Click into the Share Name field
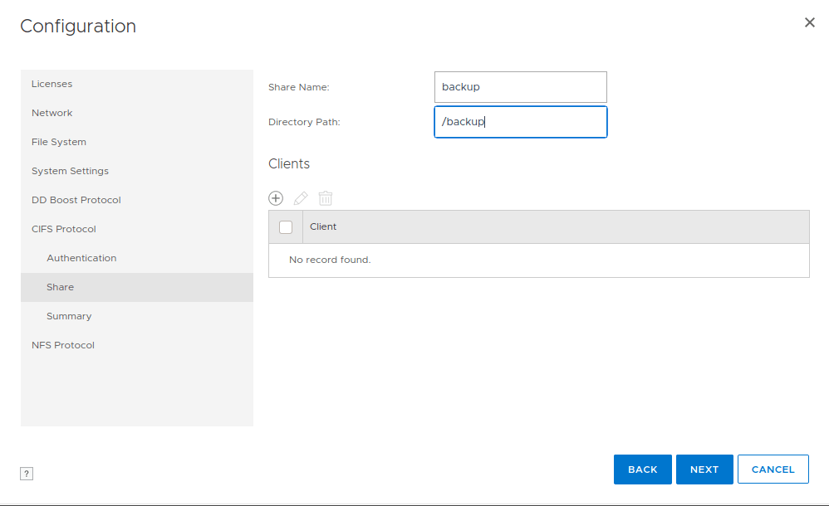 click(520, 87)
